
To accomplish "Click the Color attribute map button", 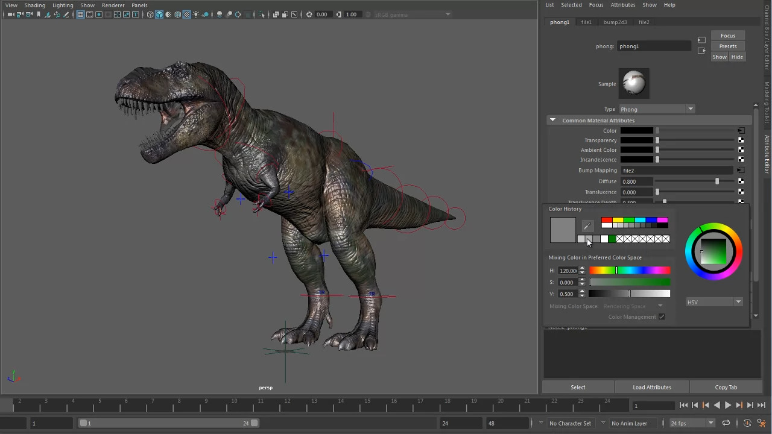I will click(741, 131).
